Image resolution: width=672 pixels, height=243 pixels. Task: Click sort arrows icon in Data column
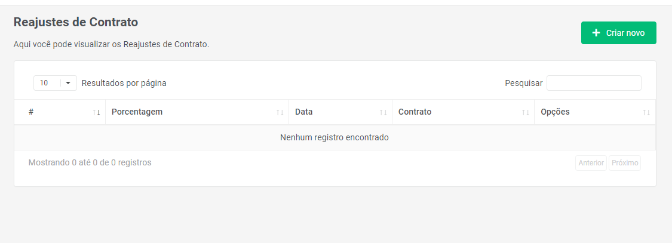383,112
